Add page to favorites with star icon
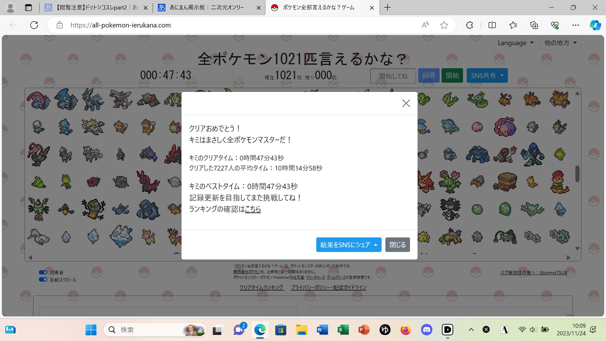 [x=444, y=25]
